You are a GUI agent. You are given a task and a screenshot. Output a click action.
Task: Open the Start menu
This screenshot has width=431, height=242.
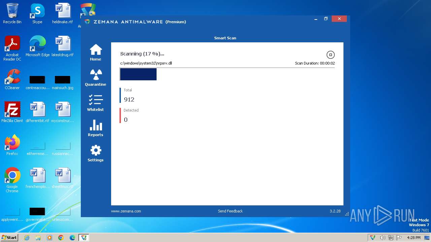pyautogui.click(x=9, y=237)
